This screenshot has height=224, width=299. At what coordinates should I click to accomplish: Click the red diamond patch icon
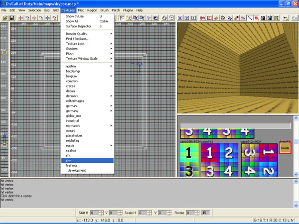point(216,18)
